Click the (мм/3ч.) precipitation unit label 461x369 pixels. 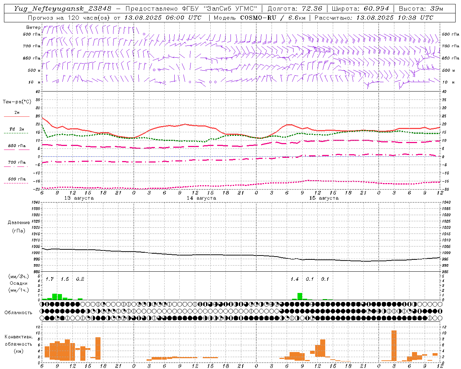click(x=19, y=277)
